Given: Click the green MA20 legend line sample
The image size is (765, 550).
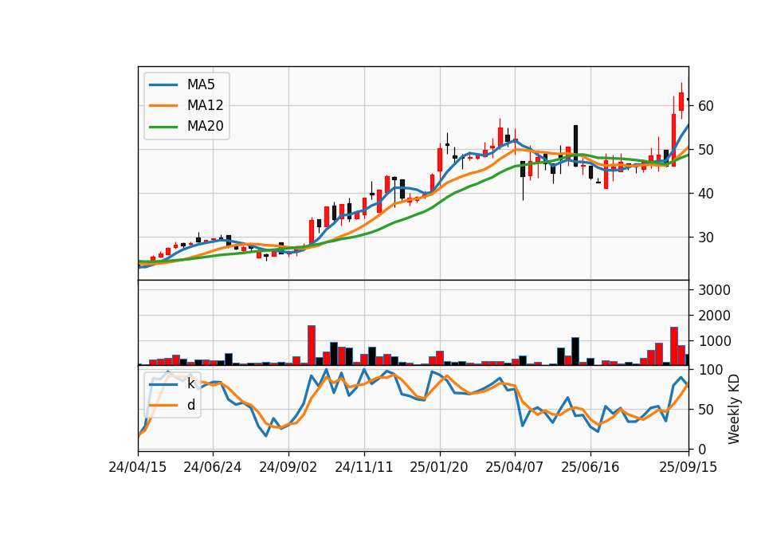Looking at the screenshot, I should pyautogui.click(x=163, y=127).
